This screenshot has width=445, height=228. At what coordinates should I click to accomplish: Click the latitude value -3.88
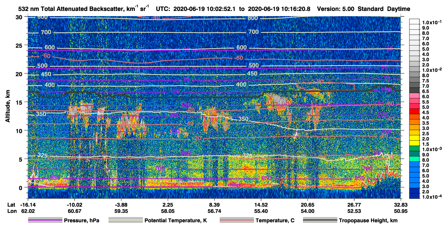121,204
